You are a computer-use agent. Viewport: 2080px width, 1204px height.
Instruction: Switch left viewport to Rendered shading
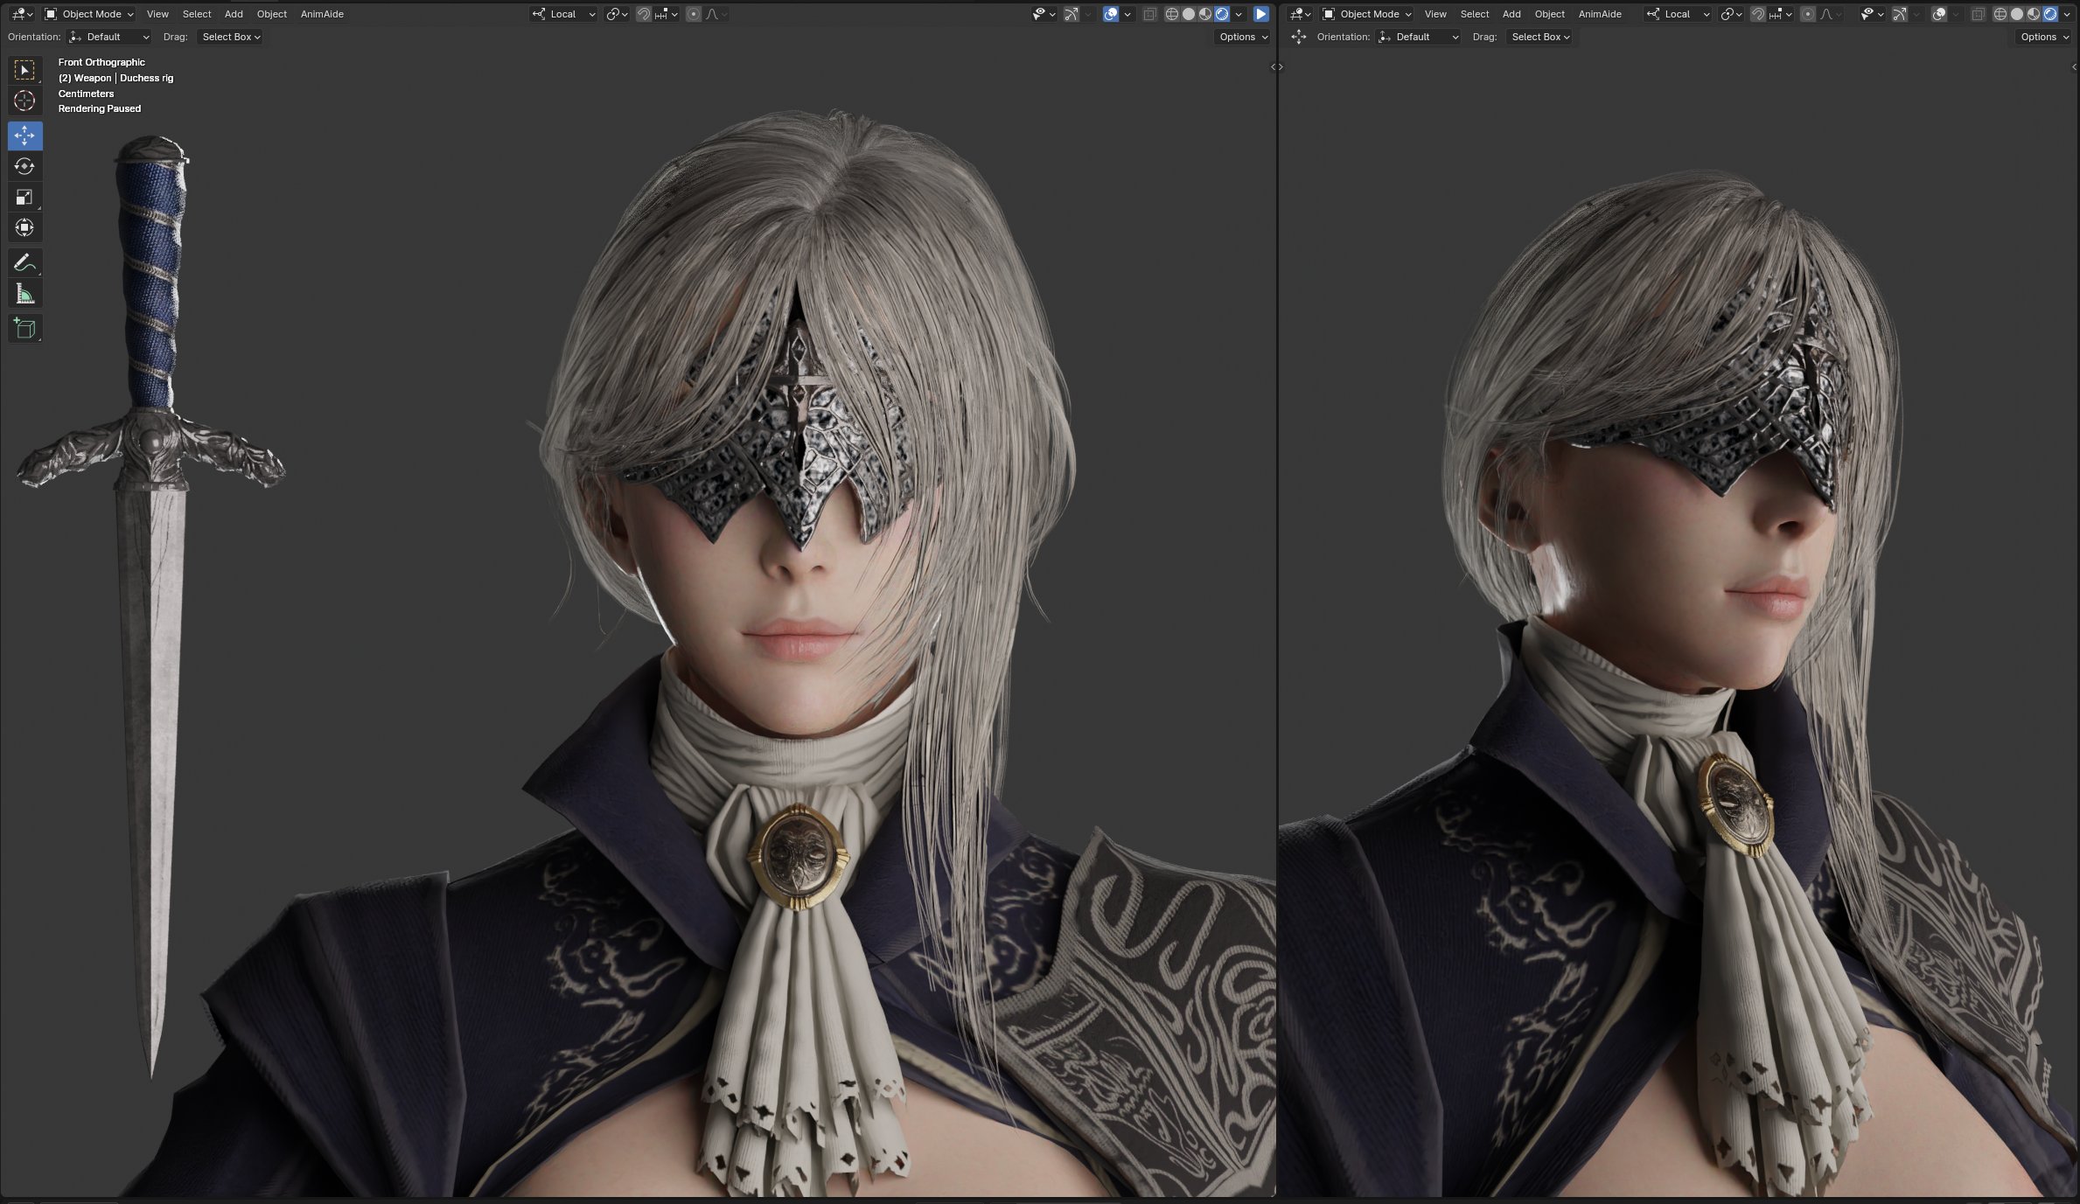coord(1222,14)
